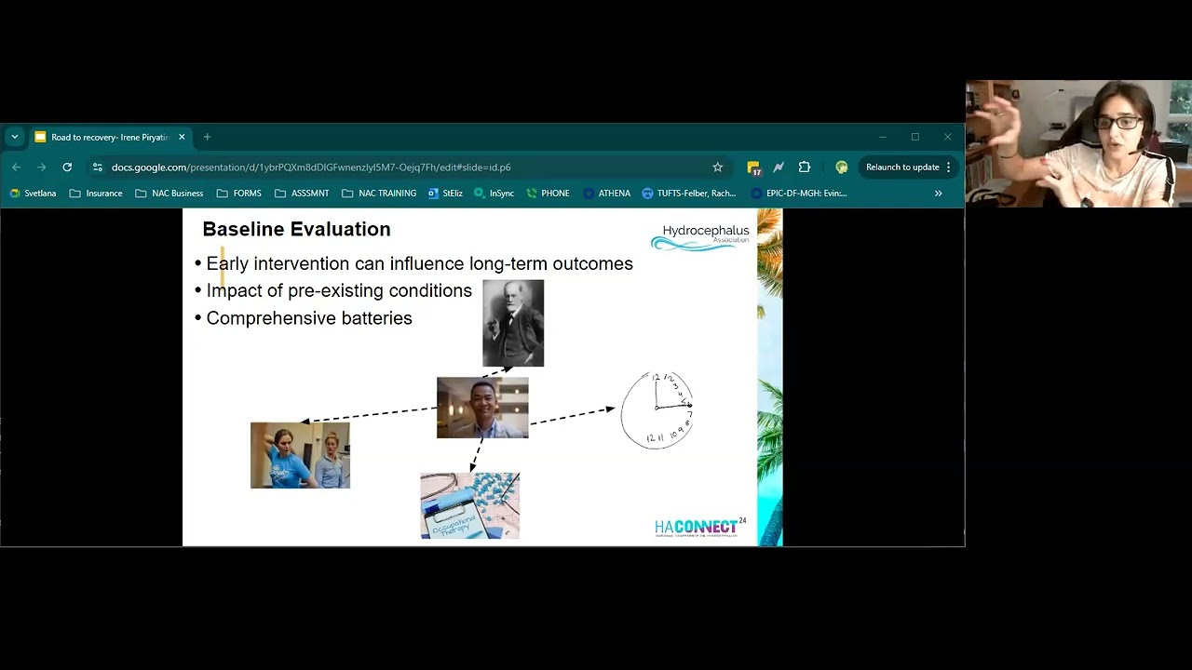This screenshot has width=1192, height=670.
Task: Click the lightning-bolt extension icon
Action: (x=779, y=167)
